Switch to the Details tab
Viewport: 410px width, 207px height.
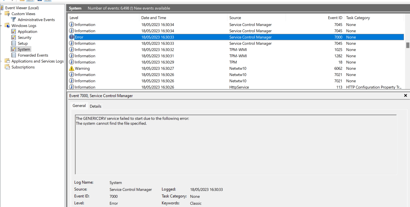click(x=95, y=106)
